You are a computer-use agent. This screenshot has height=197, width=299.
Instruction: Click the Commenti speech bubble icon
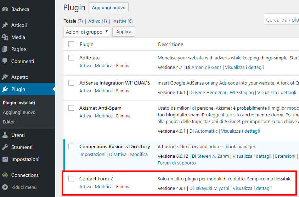coord(5,61)
